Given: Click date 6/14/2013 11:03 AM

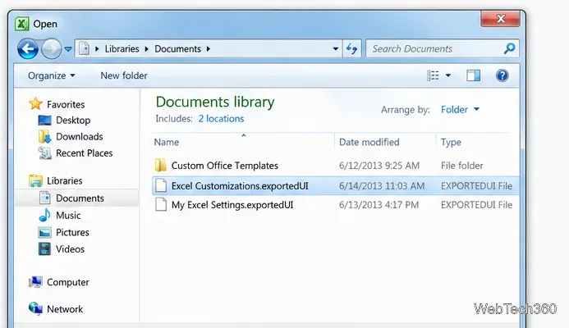Looking at the screenshot, I should pos(382,186).
